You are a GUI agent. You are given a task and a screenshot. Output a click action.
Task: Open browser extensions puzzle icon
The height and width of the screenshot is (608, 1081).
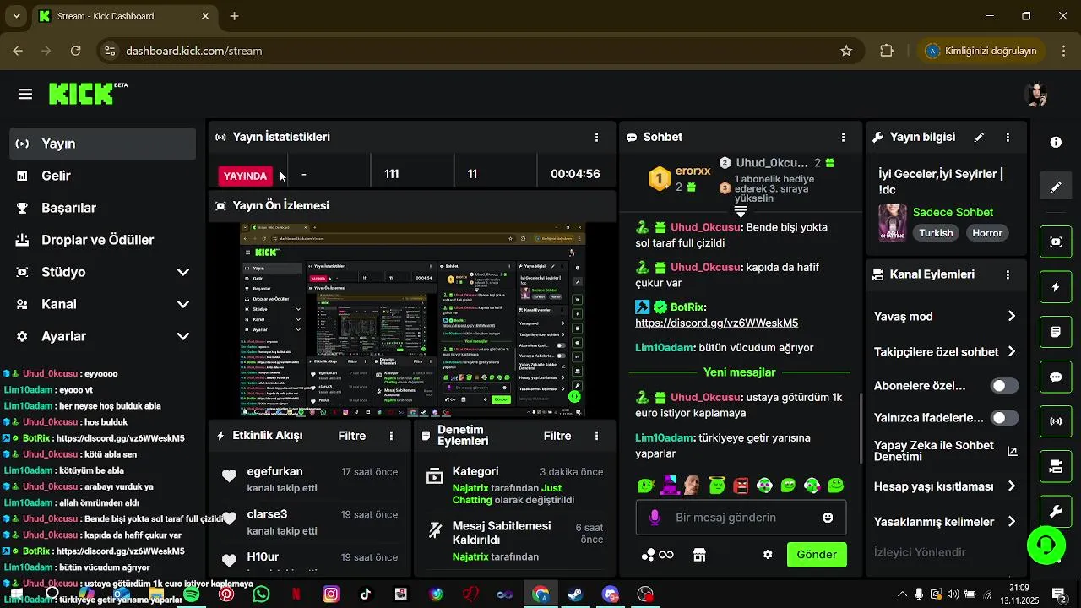tap(887, 51)
